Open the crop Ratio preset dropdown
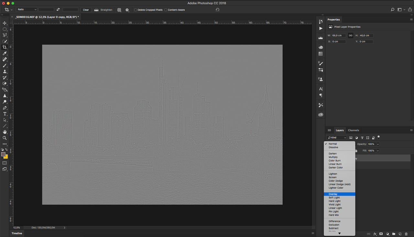The width and height of the screenshot is (414, 237). pyautogui.click(x=27, y=10)
